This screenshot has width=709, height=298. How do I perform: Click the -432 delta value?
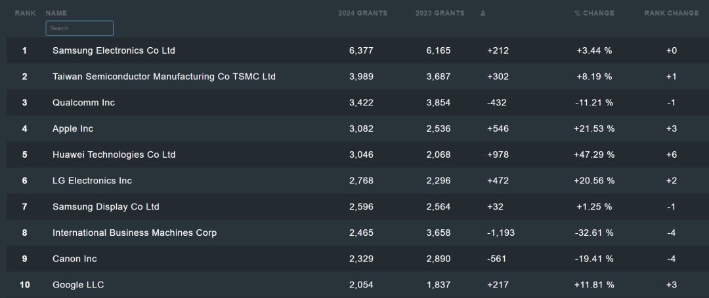point(497,103)
